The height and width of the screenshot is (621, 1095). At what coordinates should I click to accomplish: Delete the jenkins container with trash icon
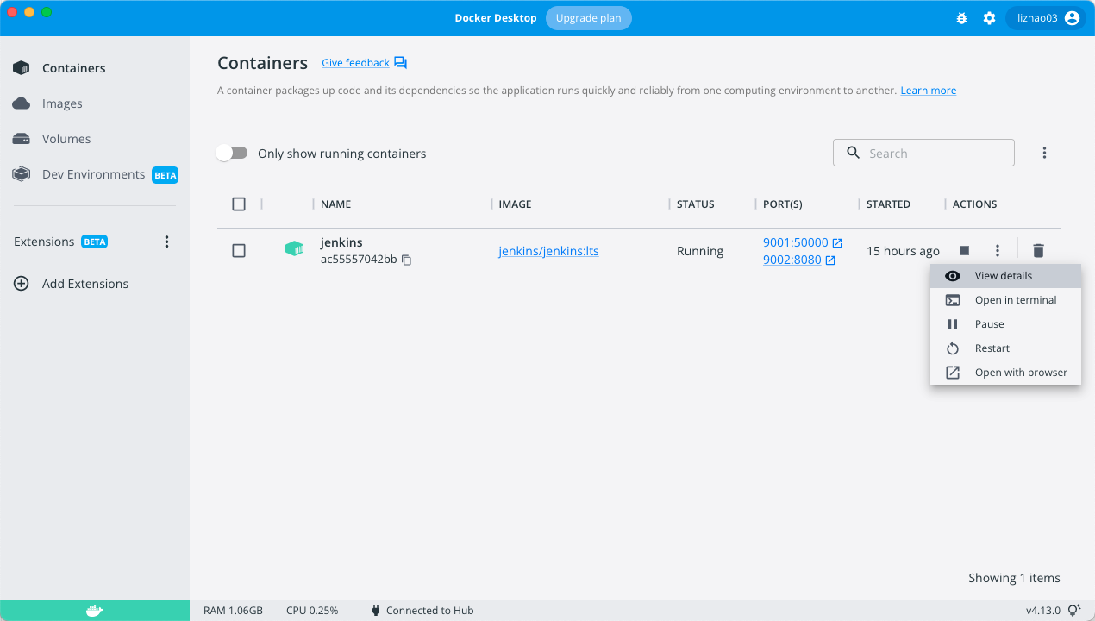[x=1039, y=251]
